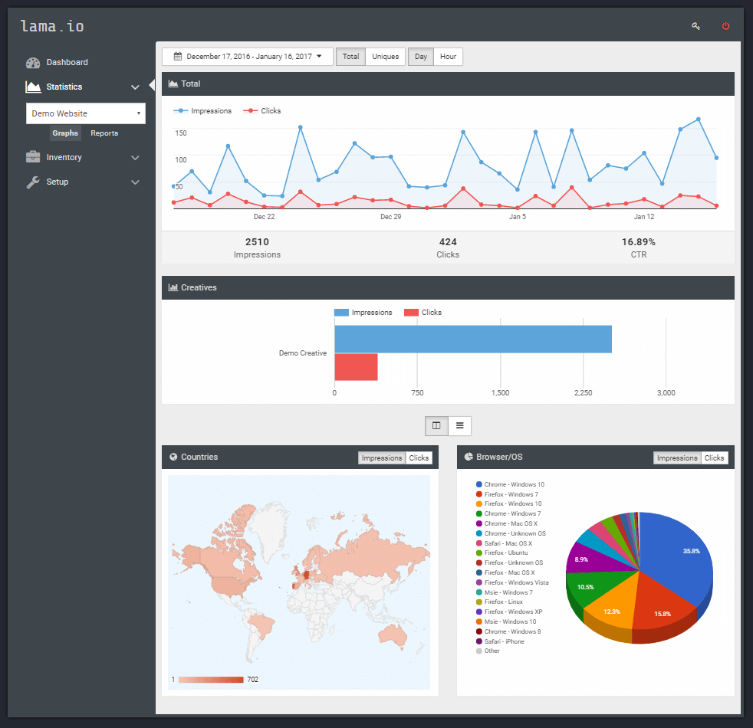Open the Demo Website dropdown
This screenshot has height=728, width=753.
tap(85, 113)
